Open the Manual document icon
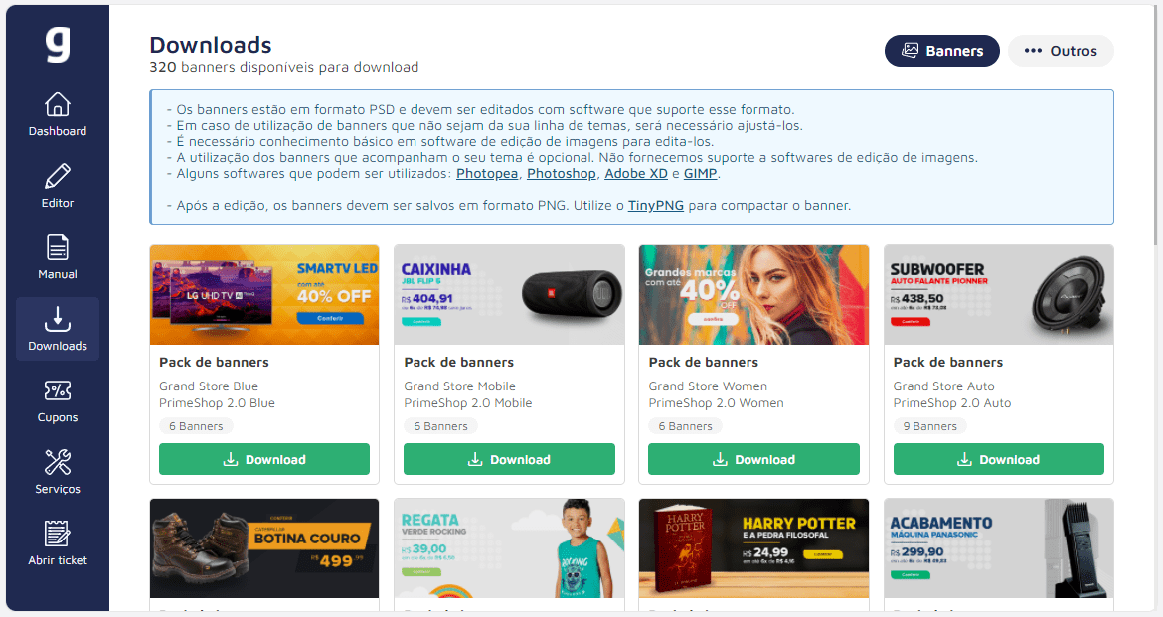This screenshot has height=617, width=1163. point(57,247)
